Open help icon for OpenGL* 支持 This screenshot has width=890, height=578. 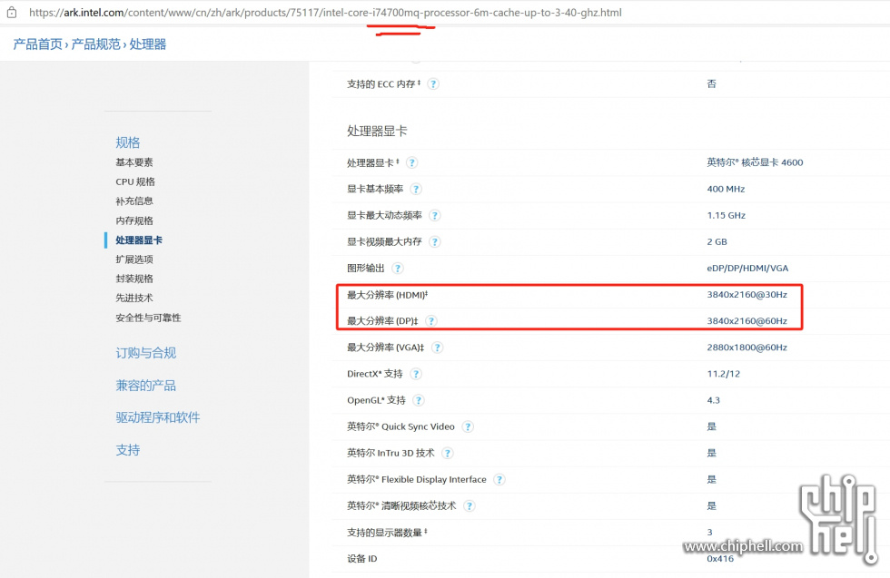tap(419, 400)
